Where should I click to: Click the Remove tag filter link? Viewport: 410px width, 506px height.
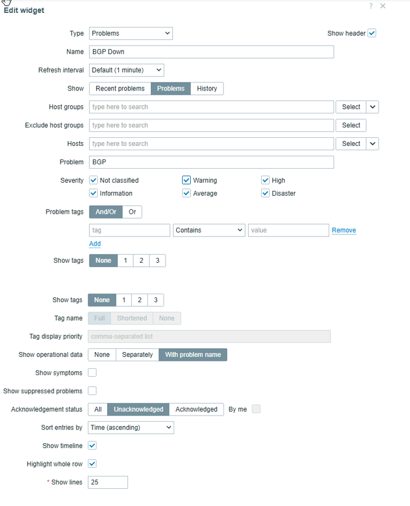click(x=344, y=230)
